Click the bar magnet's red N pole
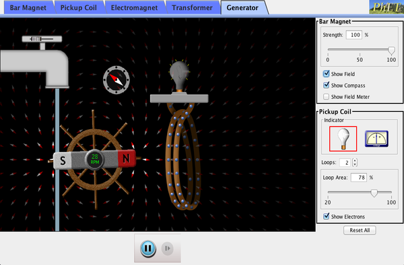Image resolution: width=404 pixels, height=265 pixels. 127,159
